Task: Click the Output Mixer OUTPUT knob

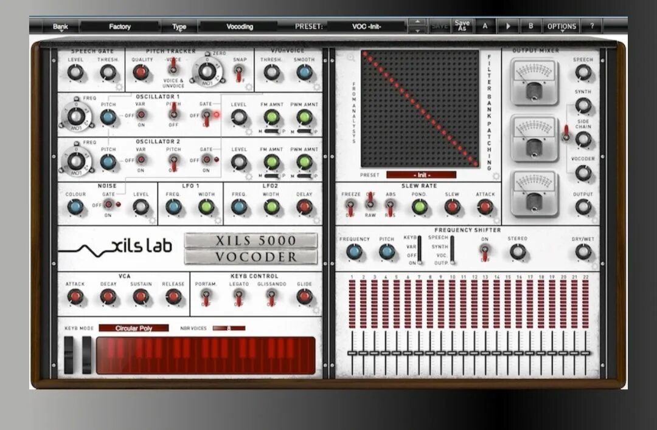Action: [583, 206]
